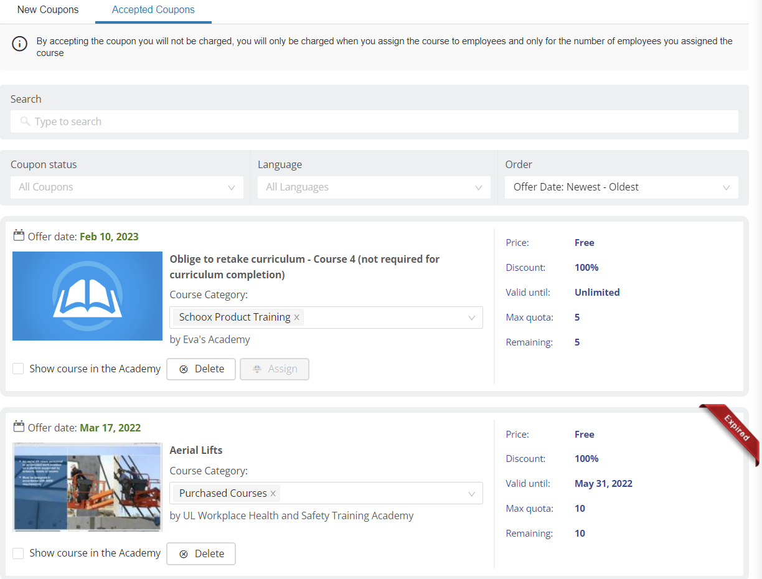Click the Unlimited valid until value
762x579 pixels.
(x=597, y=292)
